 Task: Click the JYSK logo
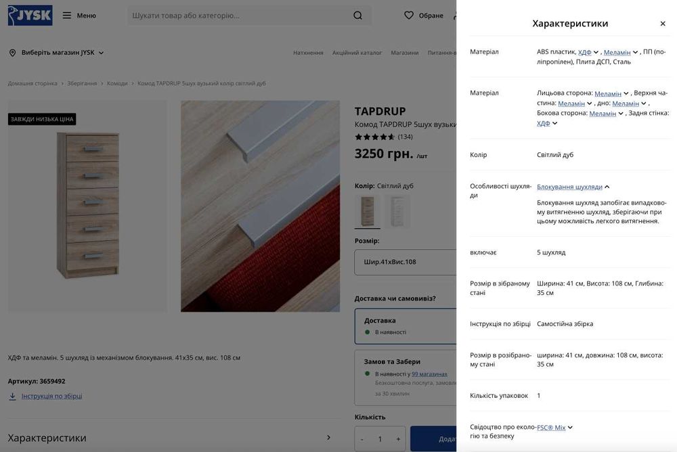click(30, 15)
